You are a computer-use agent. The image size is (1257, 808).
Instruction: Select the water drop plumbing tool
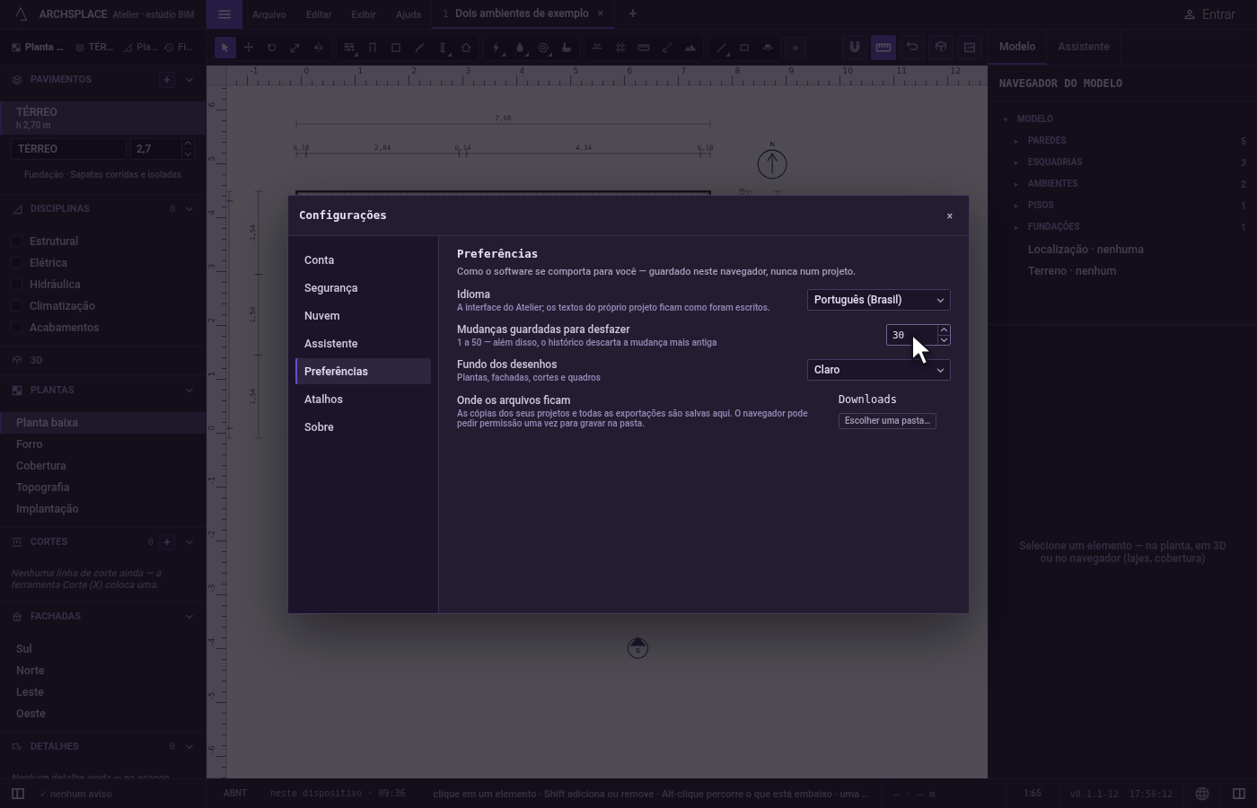[520, 48]
